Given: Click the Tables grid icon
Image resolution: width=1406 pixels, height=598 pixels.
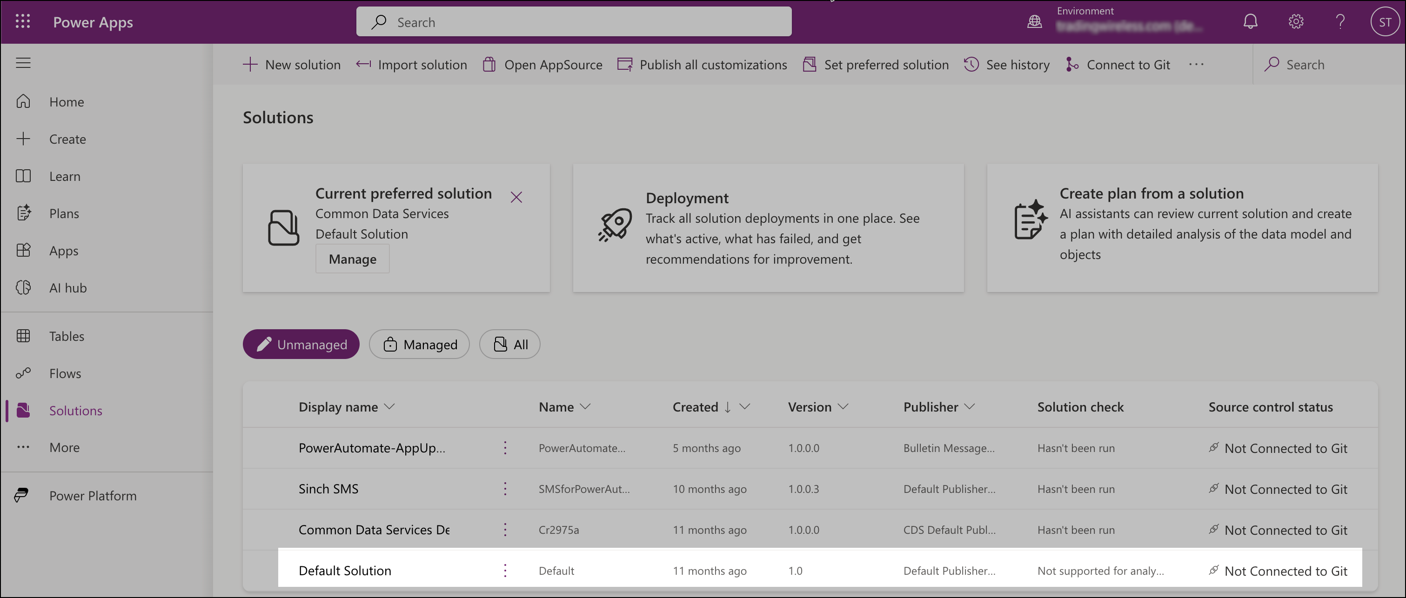Looking at the screenshot, I should (23, 336).
